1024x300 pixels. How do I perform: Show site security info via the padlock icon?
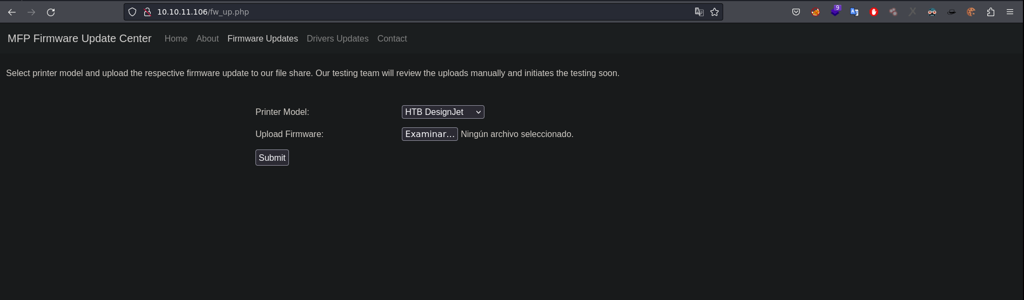pos(147,12)
